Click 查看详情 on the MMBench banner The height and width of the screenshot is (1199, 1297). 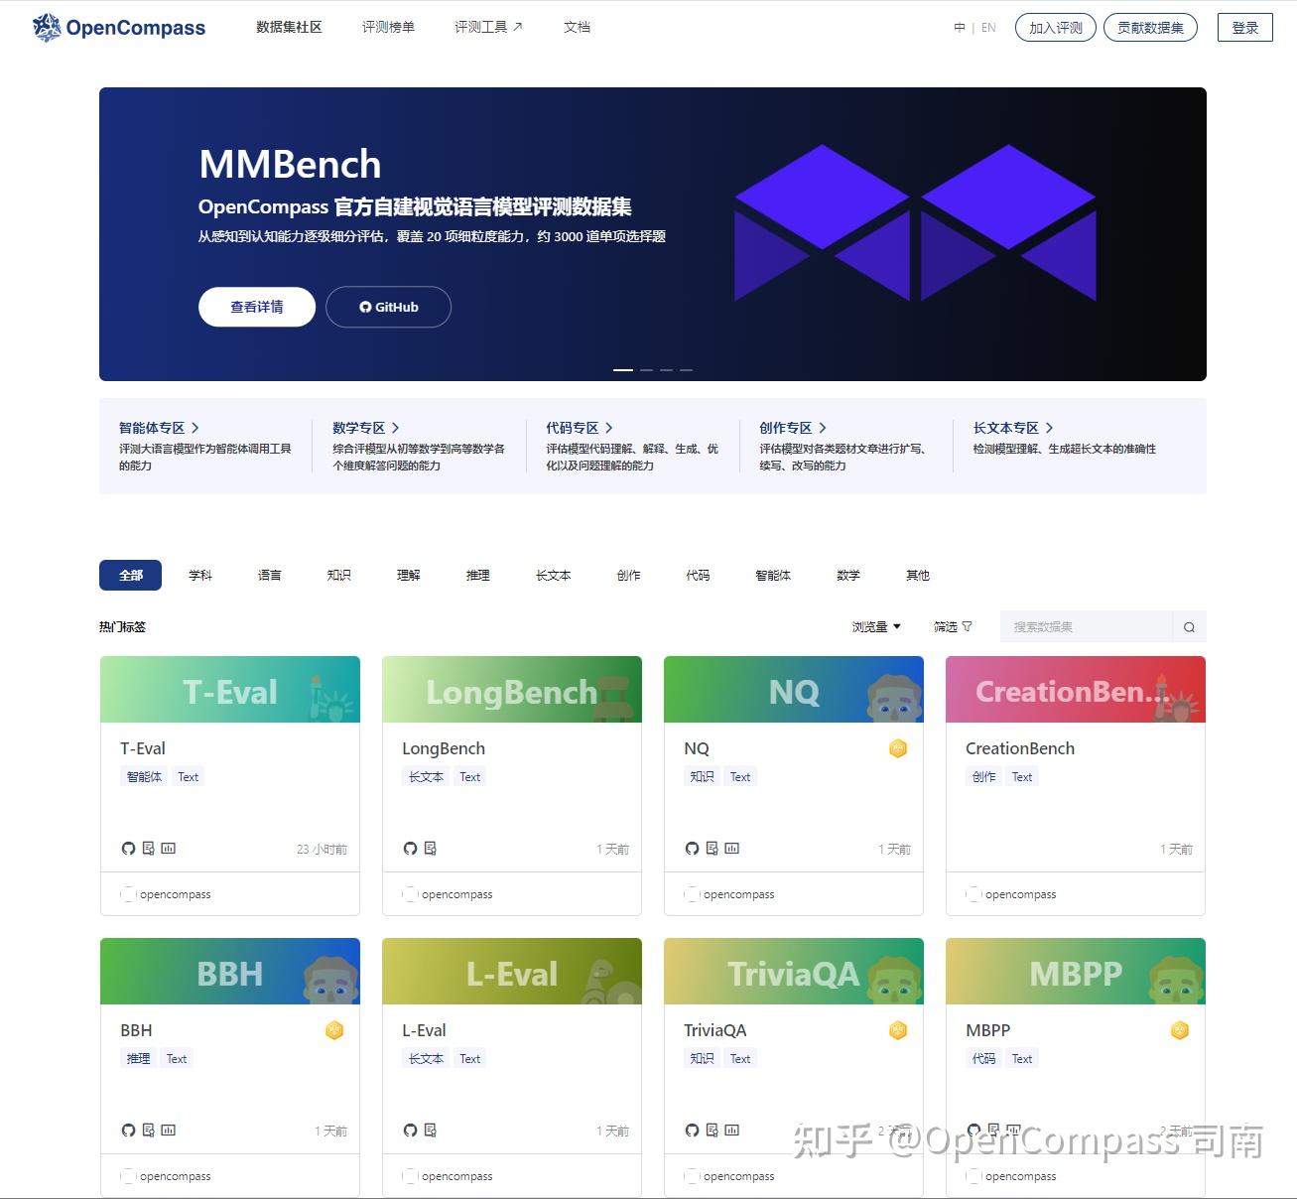coord(256,307)
